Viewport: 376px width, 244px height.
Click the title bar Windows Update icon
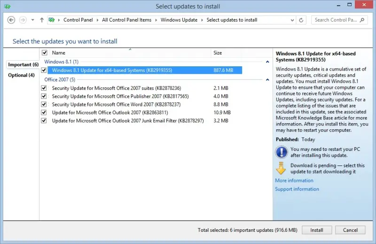coord(7,7)
